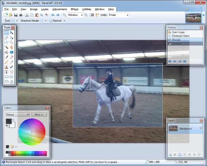Toggle Background layer visibility checkbox
The height and width of the screenshot is (166, 207).
201,128
